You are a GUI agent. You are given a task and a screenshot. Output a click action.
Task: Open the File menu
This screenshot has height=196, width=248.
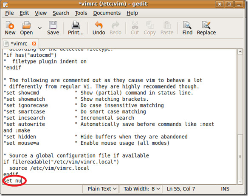[x=9, y=13]
